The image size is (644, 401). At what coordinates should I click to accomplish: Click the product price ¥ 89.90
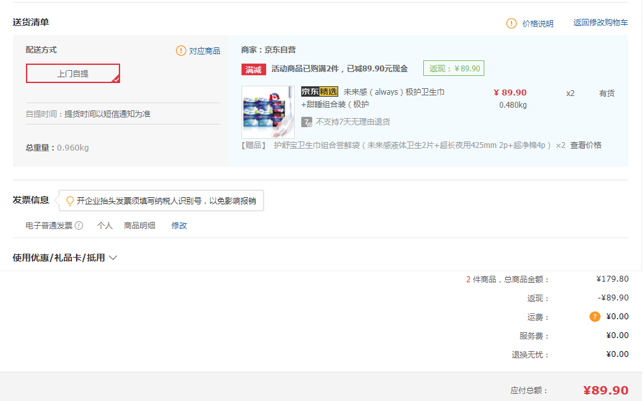(510, 93)
